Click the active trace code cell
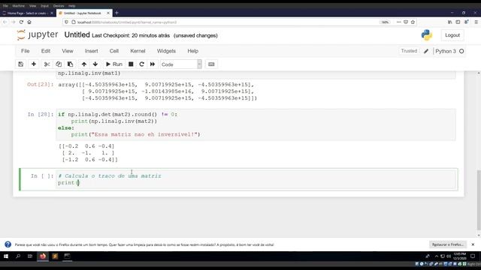The height and width of the screenshot is (270, 481). [x=256, y=179]
